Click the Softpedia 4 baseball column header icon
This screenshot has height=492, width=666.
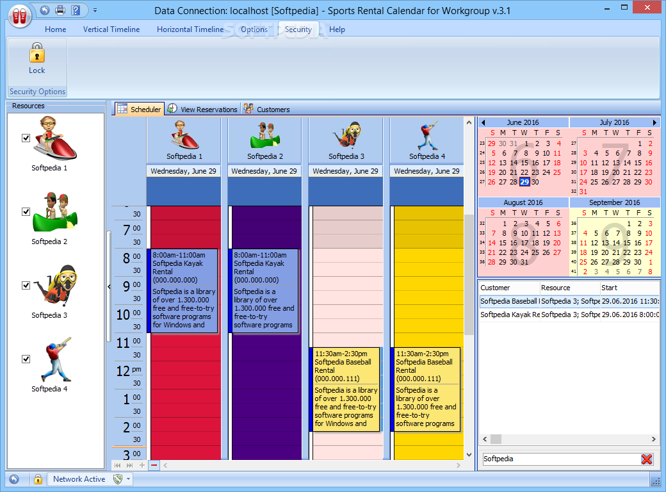tap(427, 135)
